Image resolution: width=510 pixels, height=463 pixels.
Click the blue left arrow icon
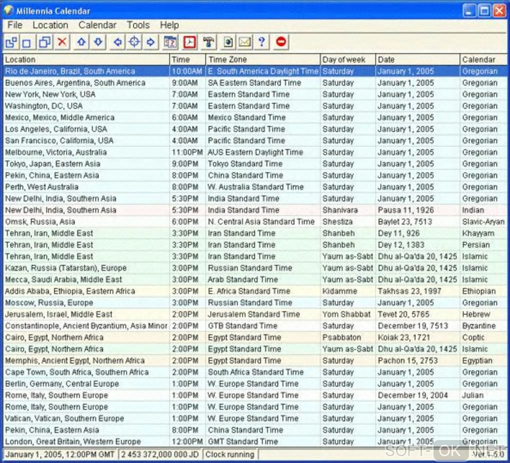click(x=117, y=42)
